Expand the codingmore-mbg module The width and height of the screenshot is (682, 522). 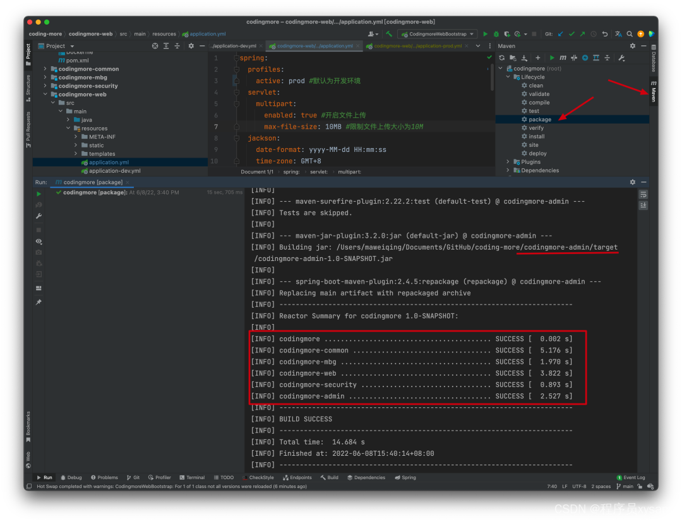45,78
